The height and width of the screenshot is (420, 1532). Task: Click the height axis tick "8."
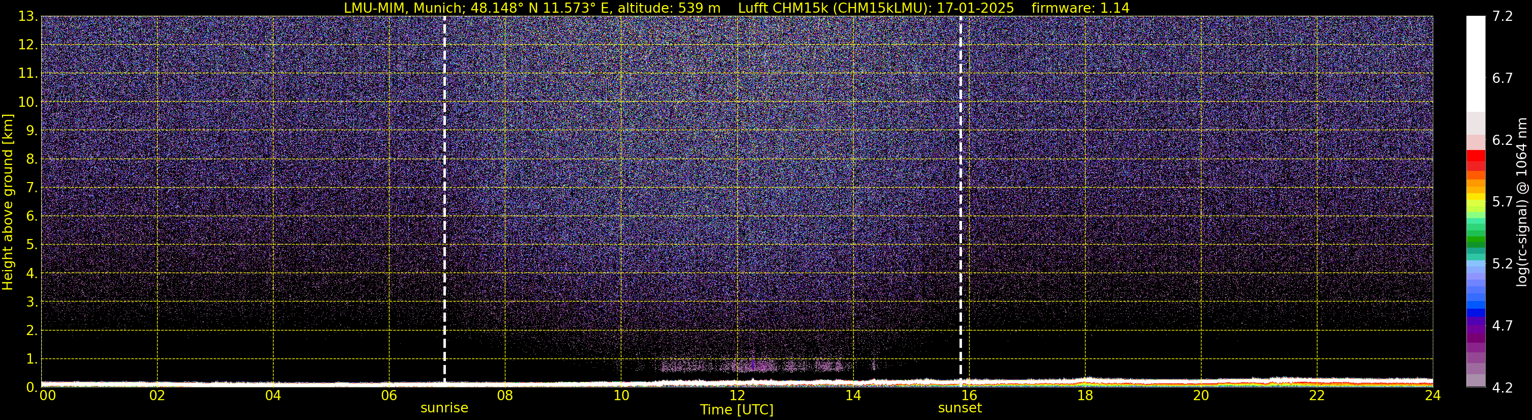tap(32, 159)
